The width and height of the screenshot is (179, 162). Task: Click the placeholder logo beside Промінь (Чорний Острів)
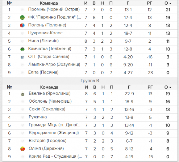(x=22, y=10)
